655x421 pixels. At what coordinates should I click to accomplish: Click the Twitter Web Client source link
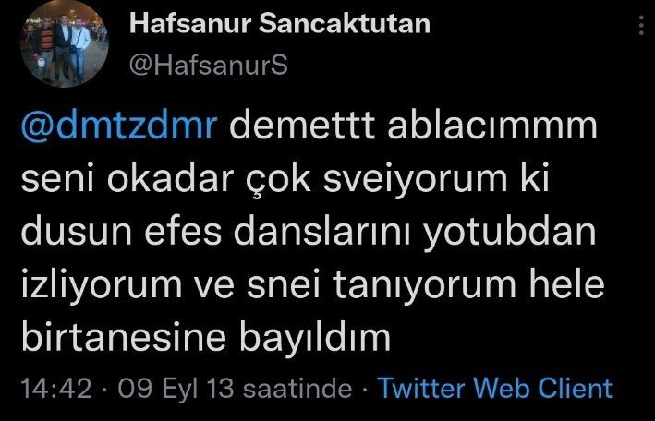pyautogui.click(x=495, y=388)
